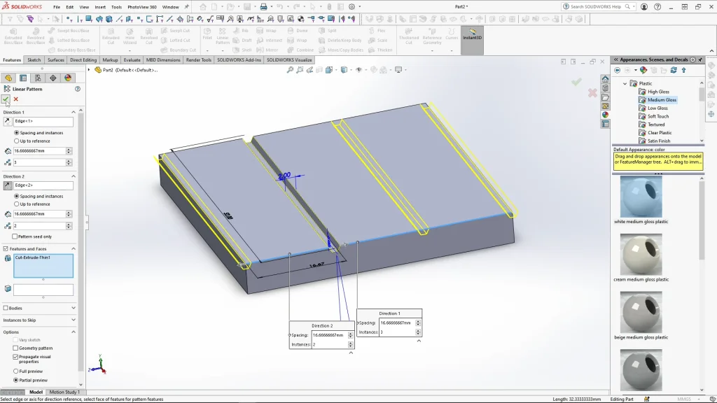Reverse Direction 1 using the arrow button
Screen dimensions: 717x403
click(8, 122)
